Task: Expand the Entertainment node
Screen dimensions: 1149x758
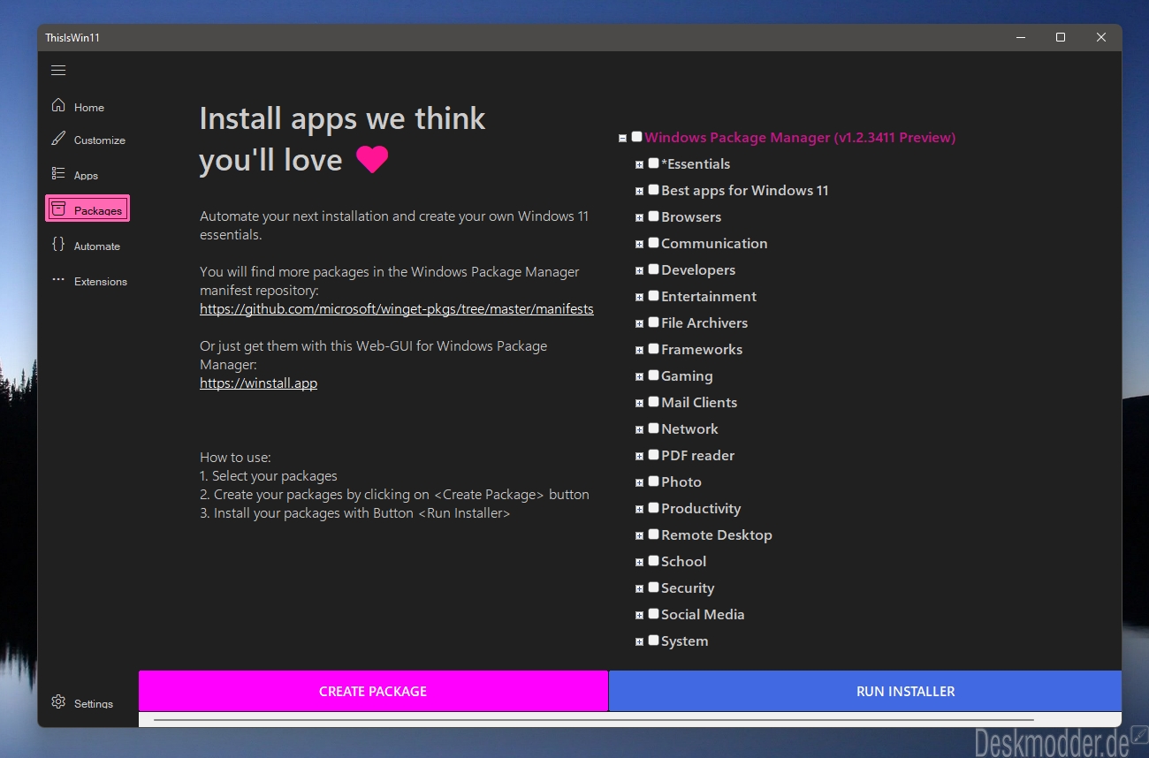Action: pyautogui.click(x=639, y=297)
